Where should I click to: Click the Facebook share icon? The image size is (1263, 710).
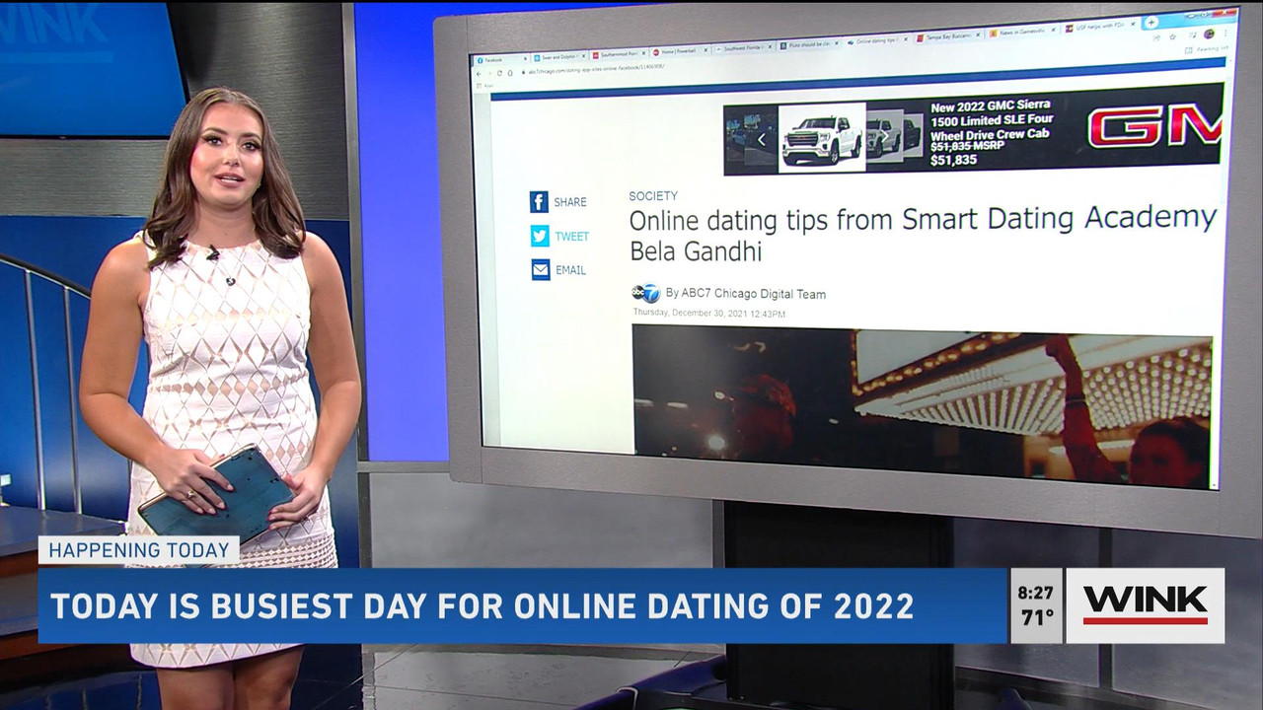click(x=539, y=202)
